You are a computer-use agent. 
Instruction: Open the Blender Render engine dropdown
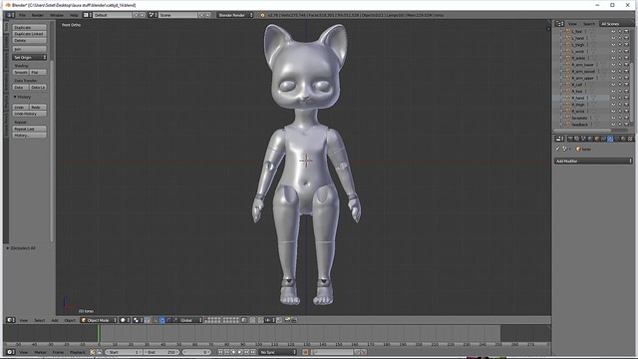[235, 15]
